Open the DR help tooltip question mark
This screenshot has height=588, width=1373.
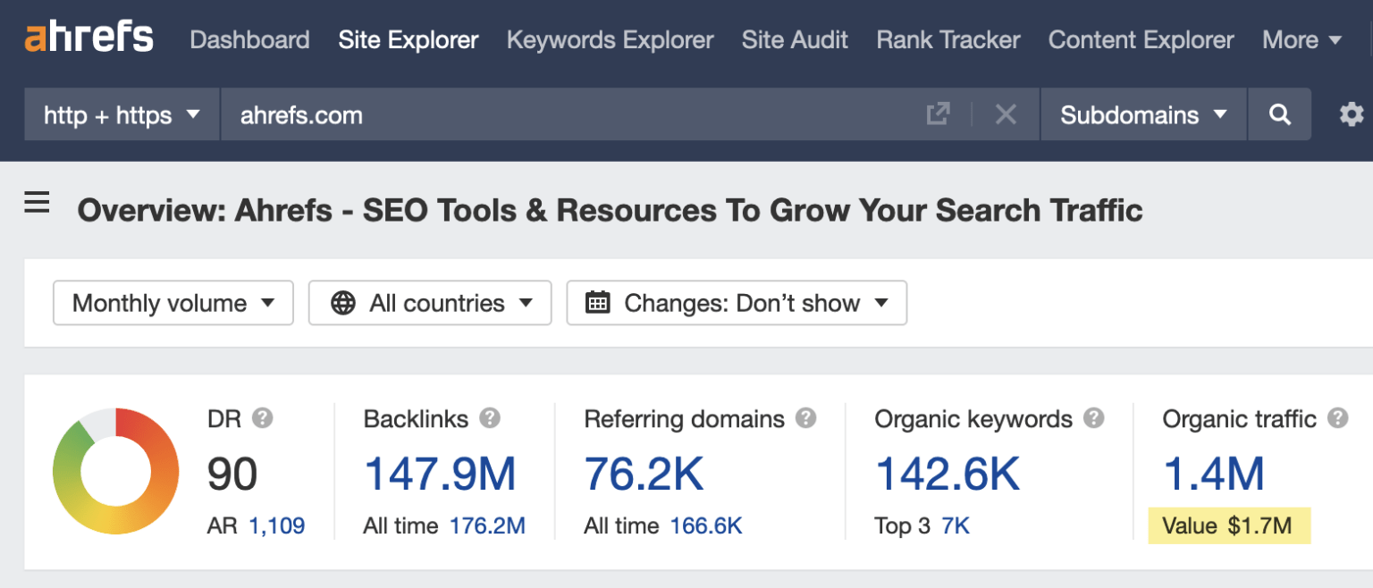263,418
